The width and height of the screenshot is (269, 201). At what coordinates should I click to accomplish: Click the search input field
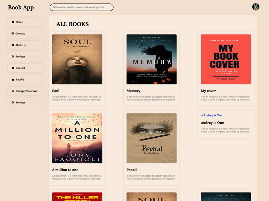tap(81, 7)
